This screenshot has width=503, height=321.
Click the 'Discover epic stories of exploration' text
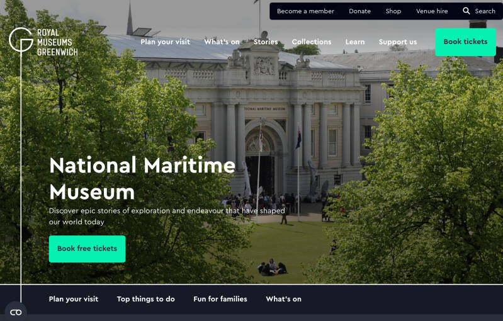pos(167,217)
